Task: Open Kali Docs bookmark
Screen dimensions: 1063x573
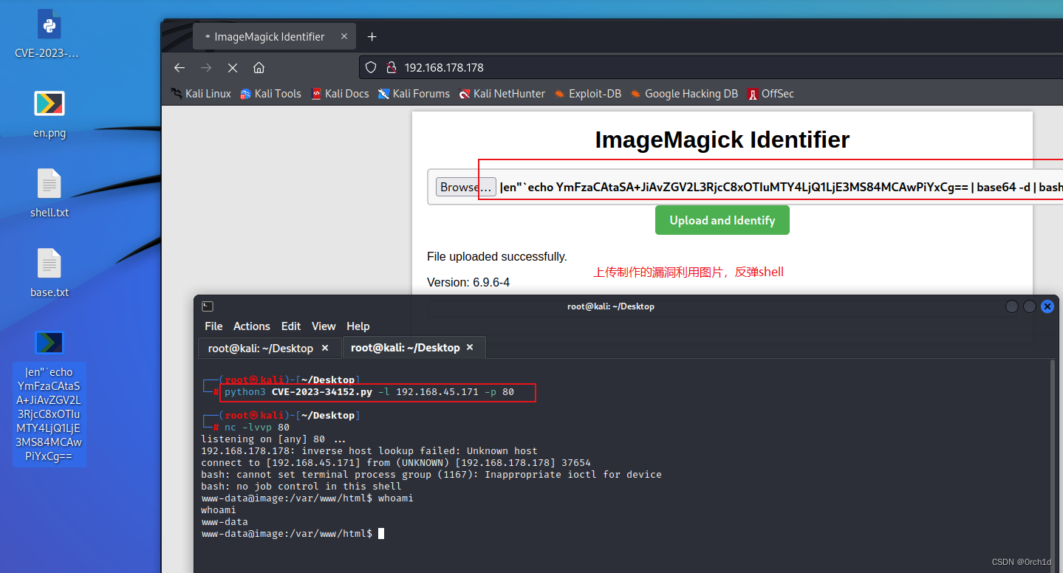Action: [340, 94]
